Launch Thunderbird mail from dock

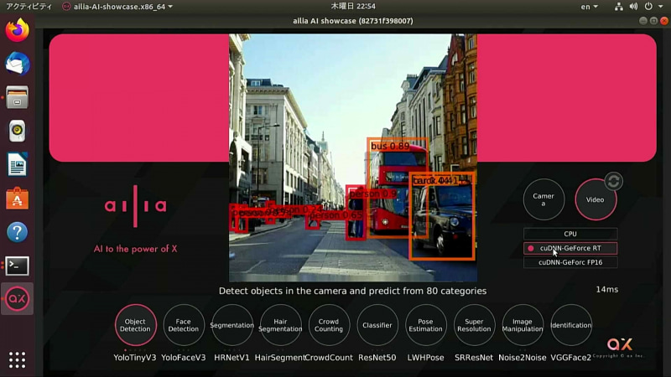tap(17, 64)
